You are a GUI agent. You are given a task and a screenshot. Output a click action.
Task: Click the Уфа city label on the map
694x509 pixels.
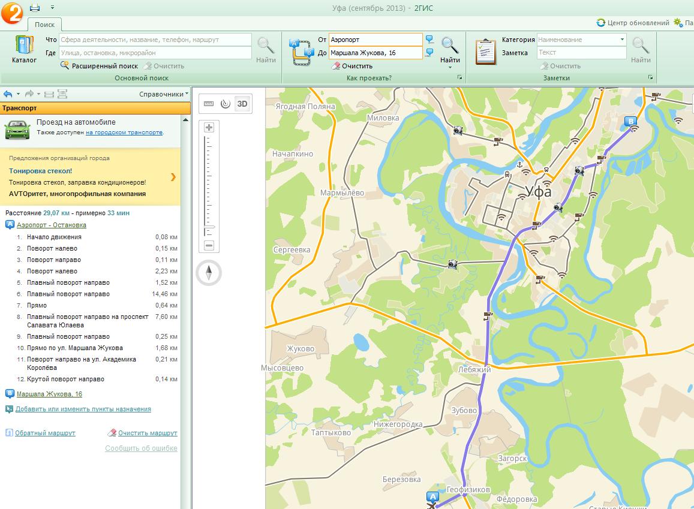point(538,191)
